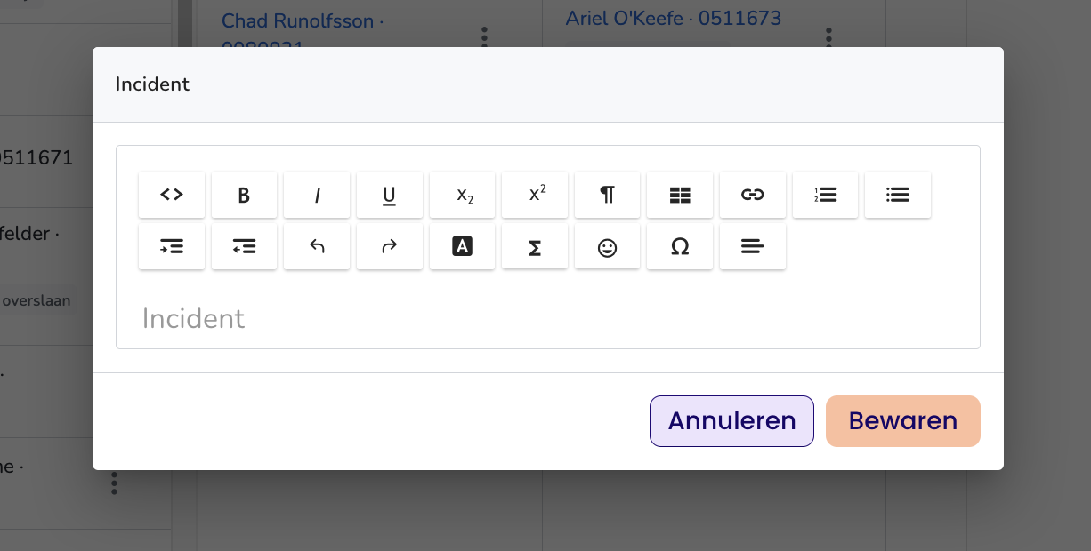The image size is (1091, 551).
Task: Open the three-dot menu beside Ariel O'Keefe
Action: point(828,37)
